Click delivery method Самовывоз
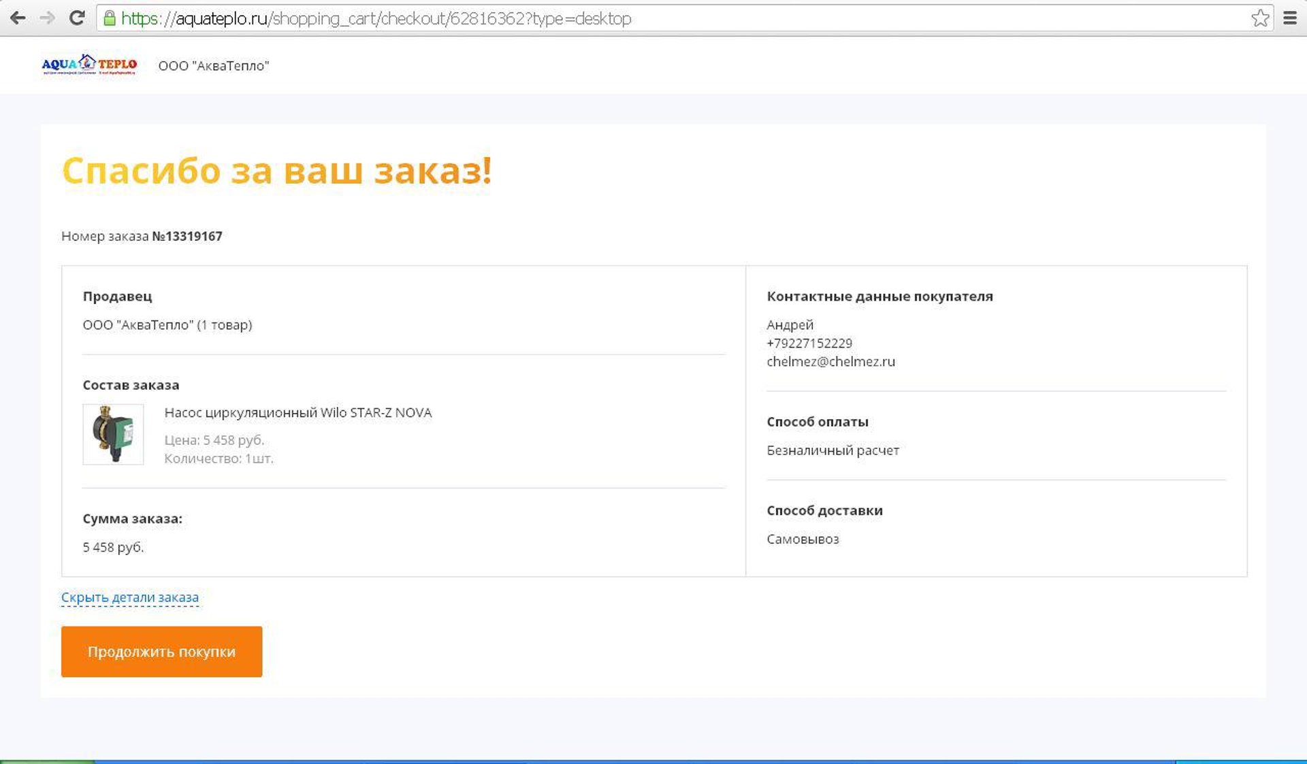This screenshot has height=764, width=1307. pos(803,539)
